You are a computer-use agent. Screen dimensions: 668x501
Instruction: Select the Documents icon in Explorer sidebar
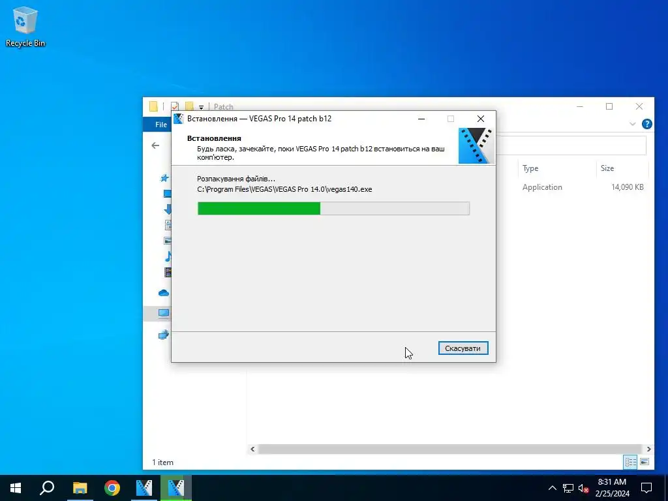[168, 225]
